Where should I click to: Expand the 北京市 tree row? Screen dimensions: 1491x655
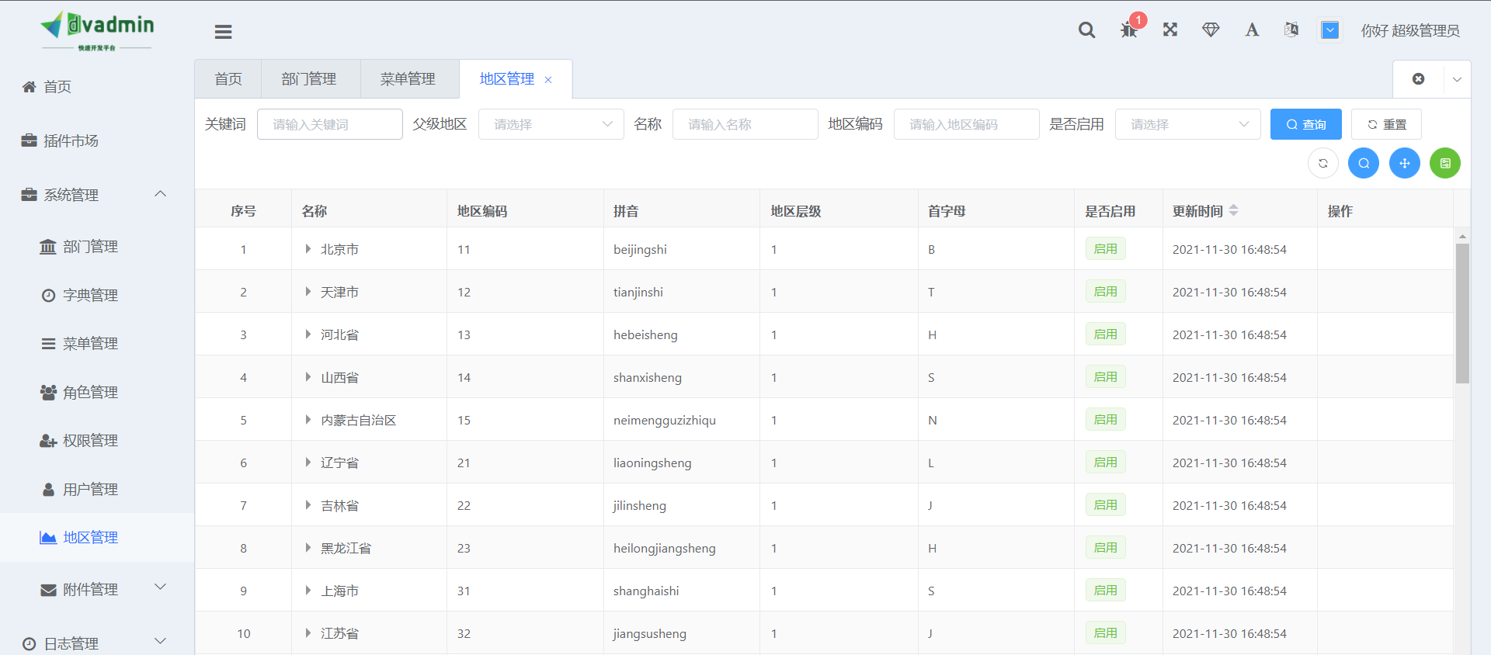[308, 249]
